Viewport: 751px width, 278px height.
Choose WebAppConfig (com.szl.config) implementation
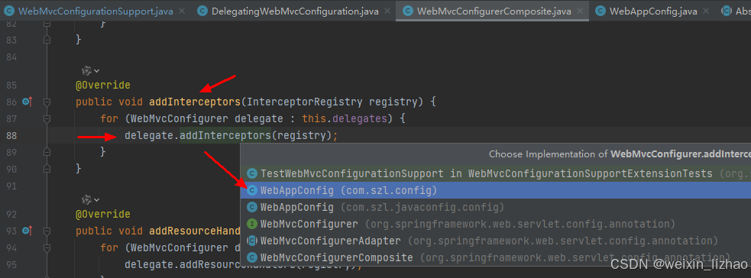(496, 190)
